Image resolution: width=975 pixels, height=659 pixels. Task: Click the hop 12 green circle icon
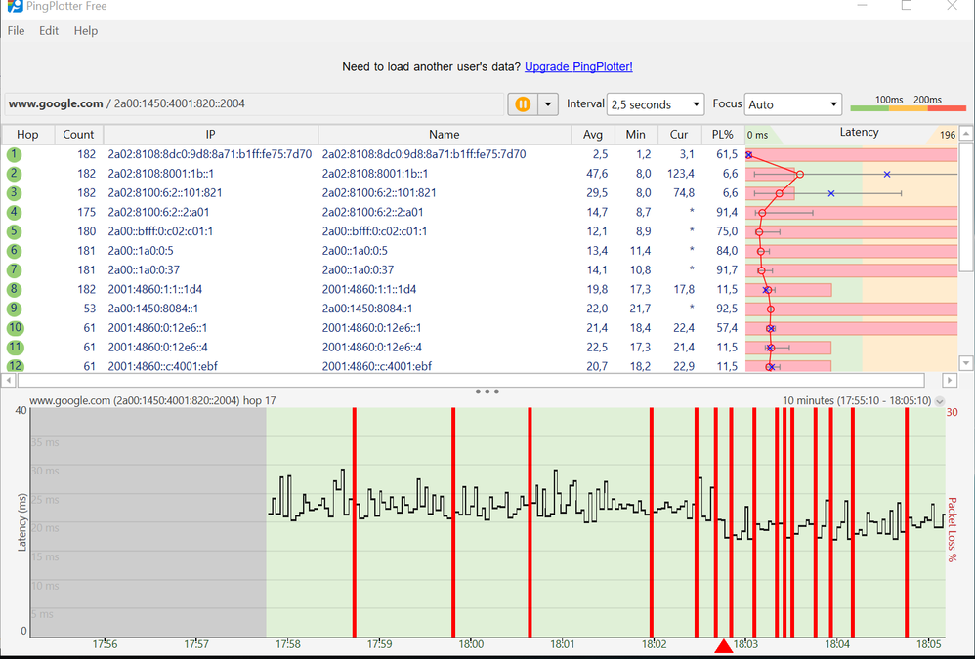(x=15, y=366)
